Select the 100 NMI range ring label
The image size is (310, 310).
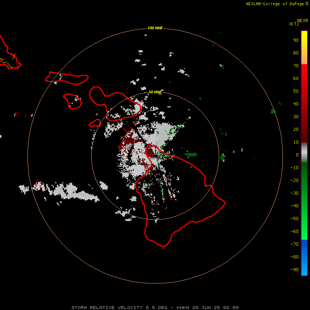click(x=155, y=28)
